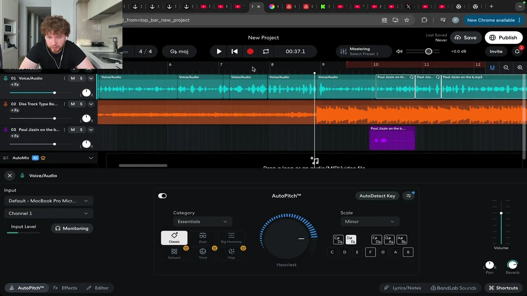Toggle the B scale note

point(408,252)
